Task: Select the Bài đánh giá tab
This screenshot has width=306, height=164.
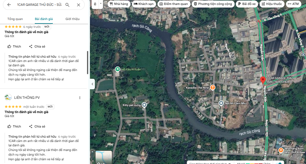Action: coord(44,19)
